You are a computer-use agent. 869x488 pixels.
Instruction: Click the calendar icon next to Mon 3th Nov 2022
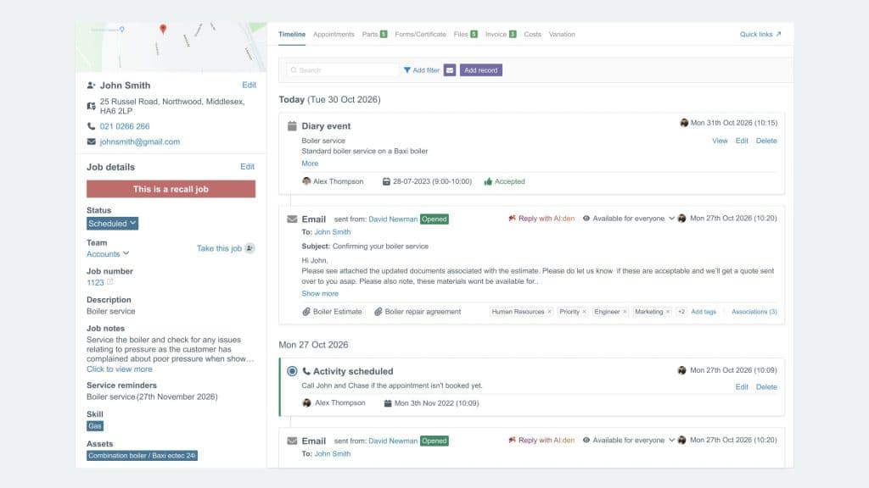(x=388, y=403)
